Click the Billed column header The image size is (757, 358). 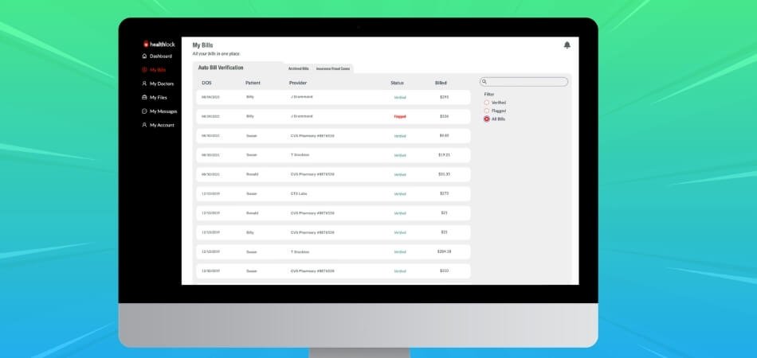tap(441, 83)
